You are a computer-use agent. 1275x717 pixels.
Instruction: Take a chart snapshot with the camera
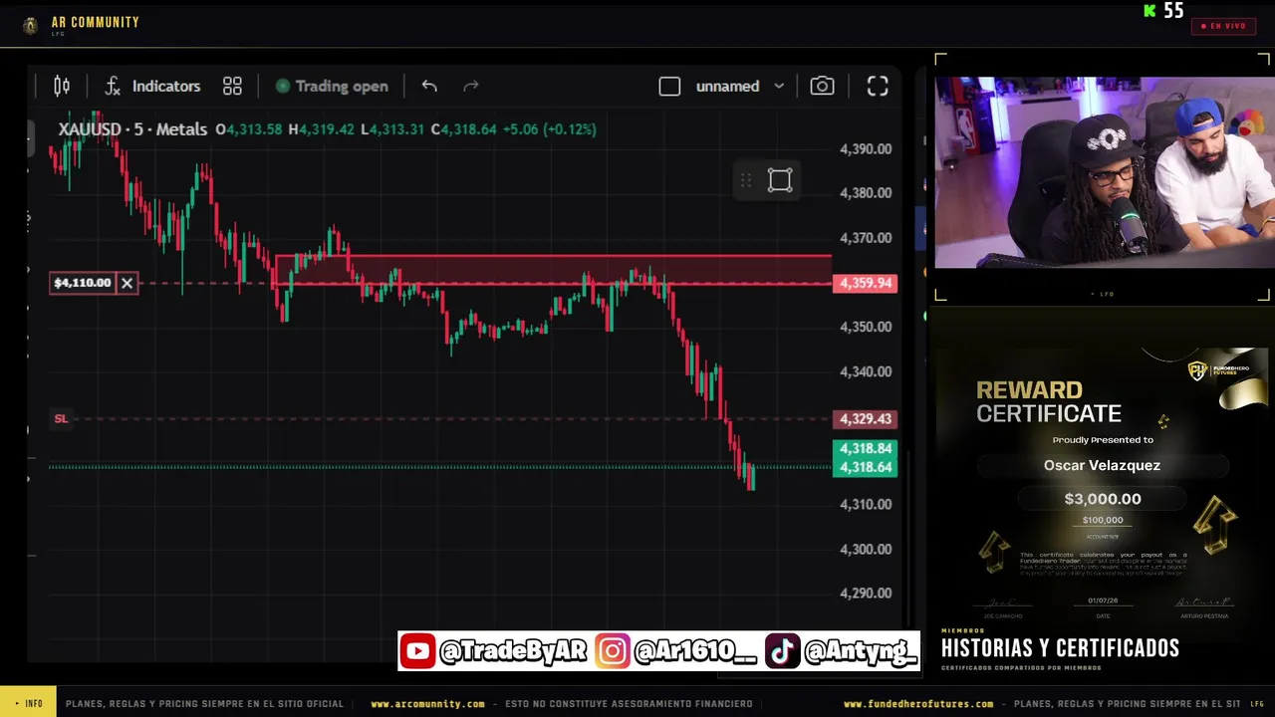tap(822, 87)
